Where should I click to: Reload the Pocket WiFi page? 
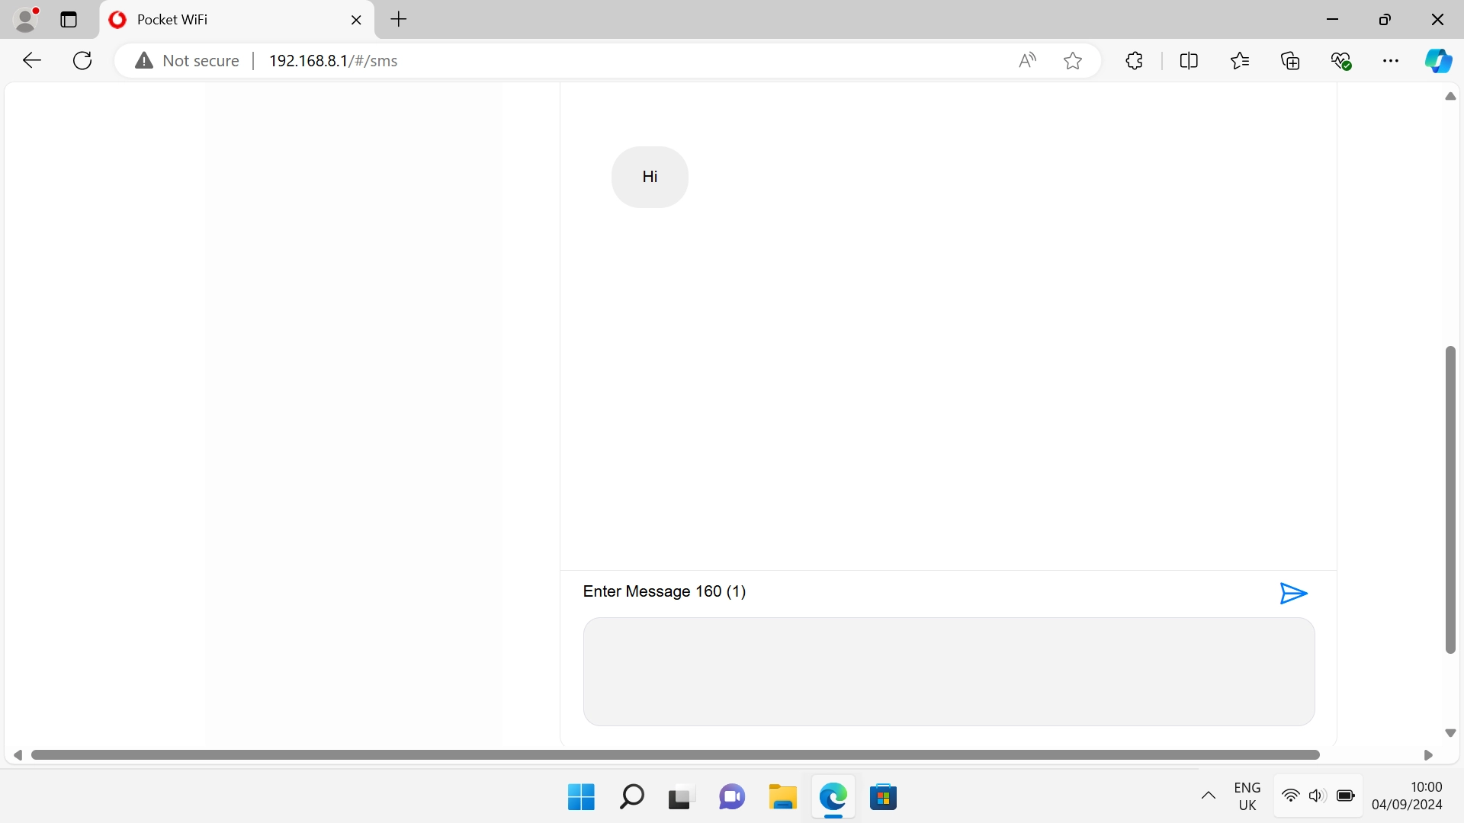pyautogui.click(x=82, y=60)
